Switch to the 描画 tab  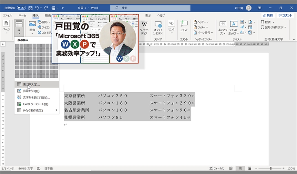(x=47, y=15)
